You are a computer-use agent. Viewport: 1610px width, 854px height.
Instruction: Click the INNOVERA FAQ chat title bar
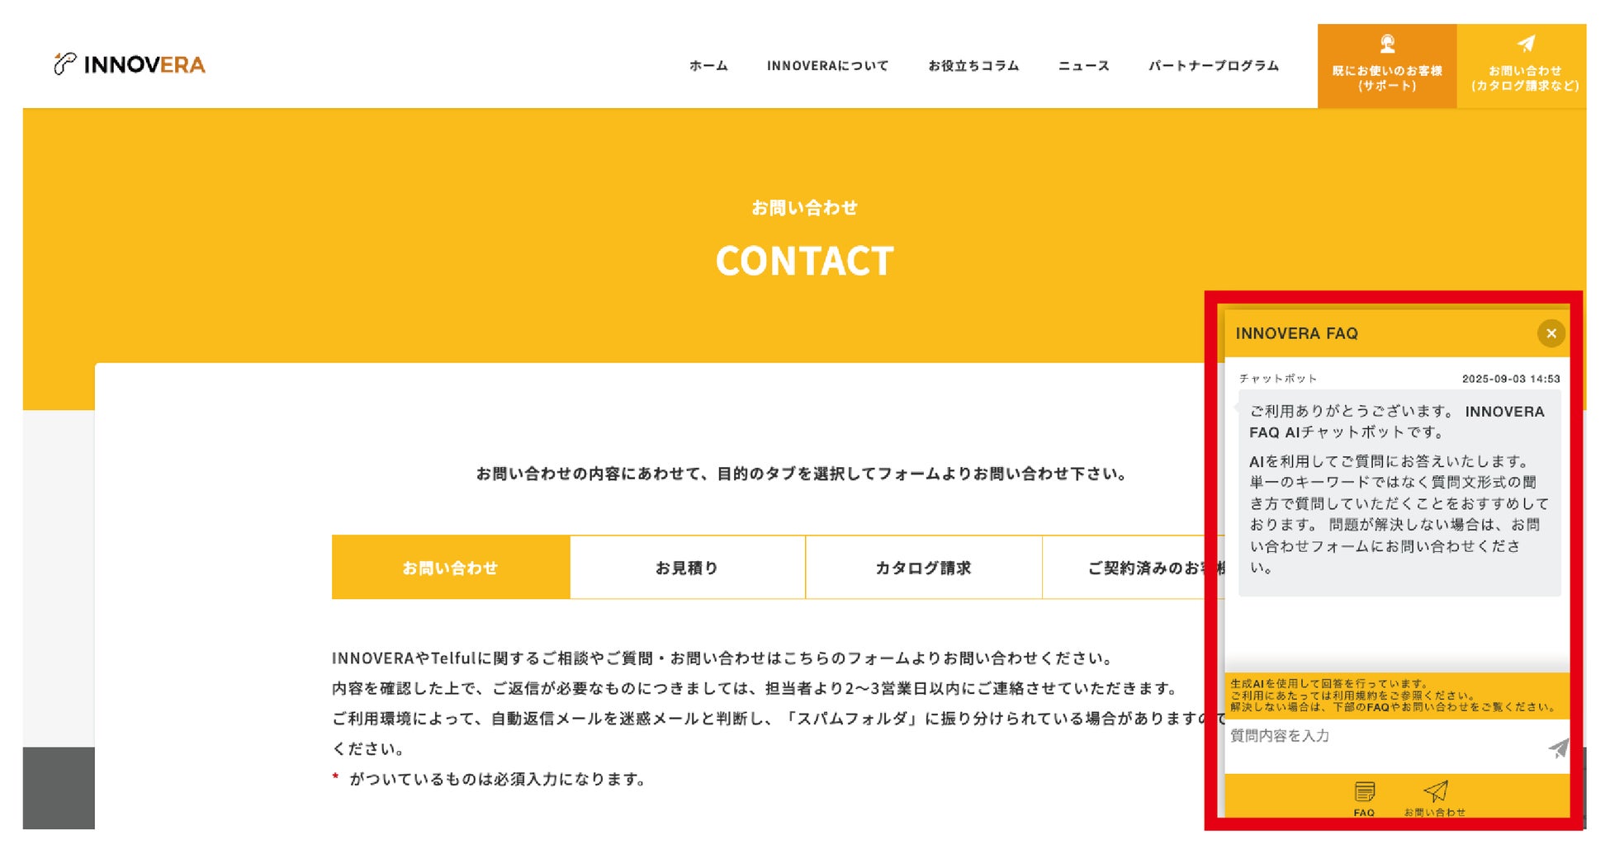1379,333
